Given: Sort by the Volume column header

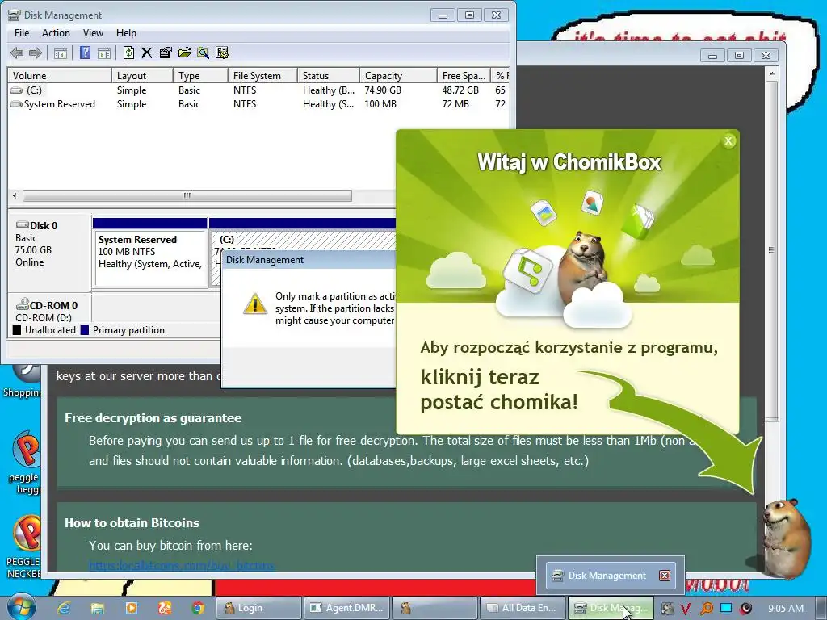Looking at the screenshot, I should point(59,75).
